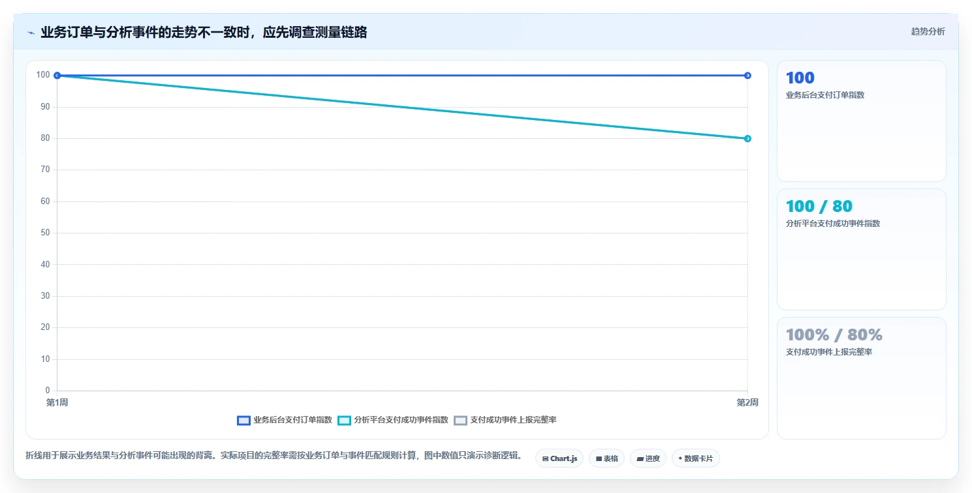This screenshot has width=972, height=493.
Task: Toggle the 分析平台支付成功事件指数 legend item
Action: 393,420
